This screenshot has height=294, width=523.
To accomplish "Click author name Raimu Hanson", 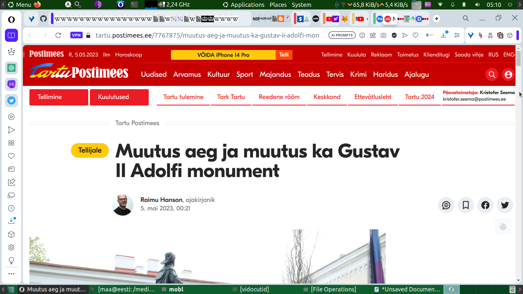I will click(x=161, y=200).
